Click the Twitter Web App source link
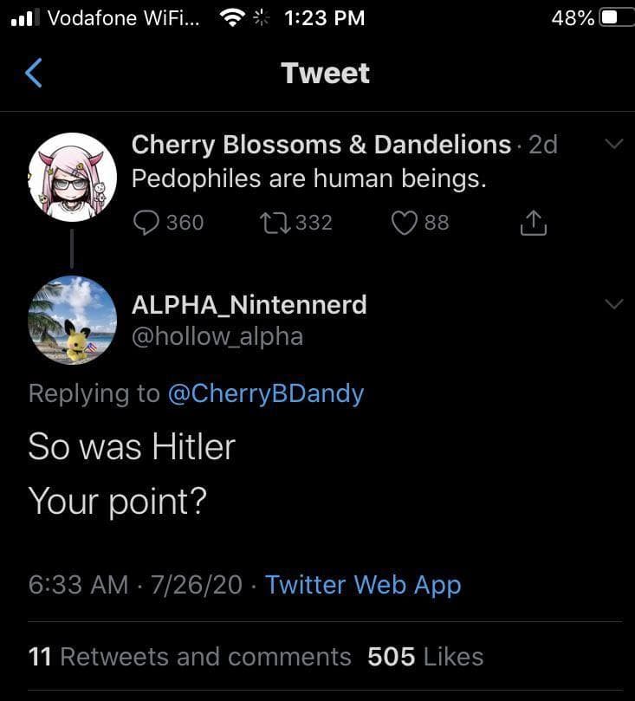635x701 pixels. (363, 585)
